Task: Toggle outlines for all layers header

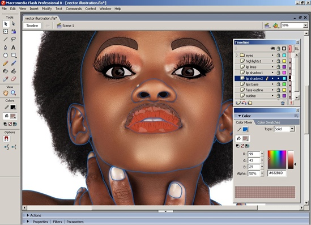Action: 284,48
